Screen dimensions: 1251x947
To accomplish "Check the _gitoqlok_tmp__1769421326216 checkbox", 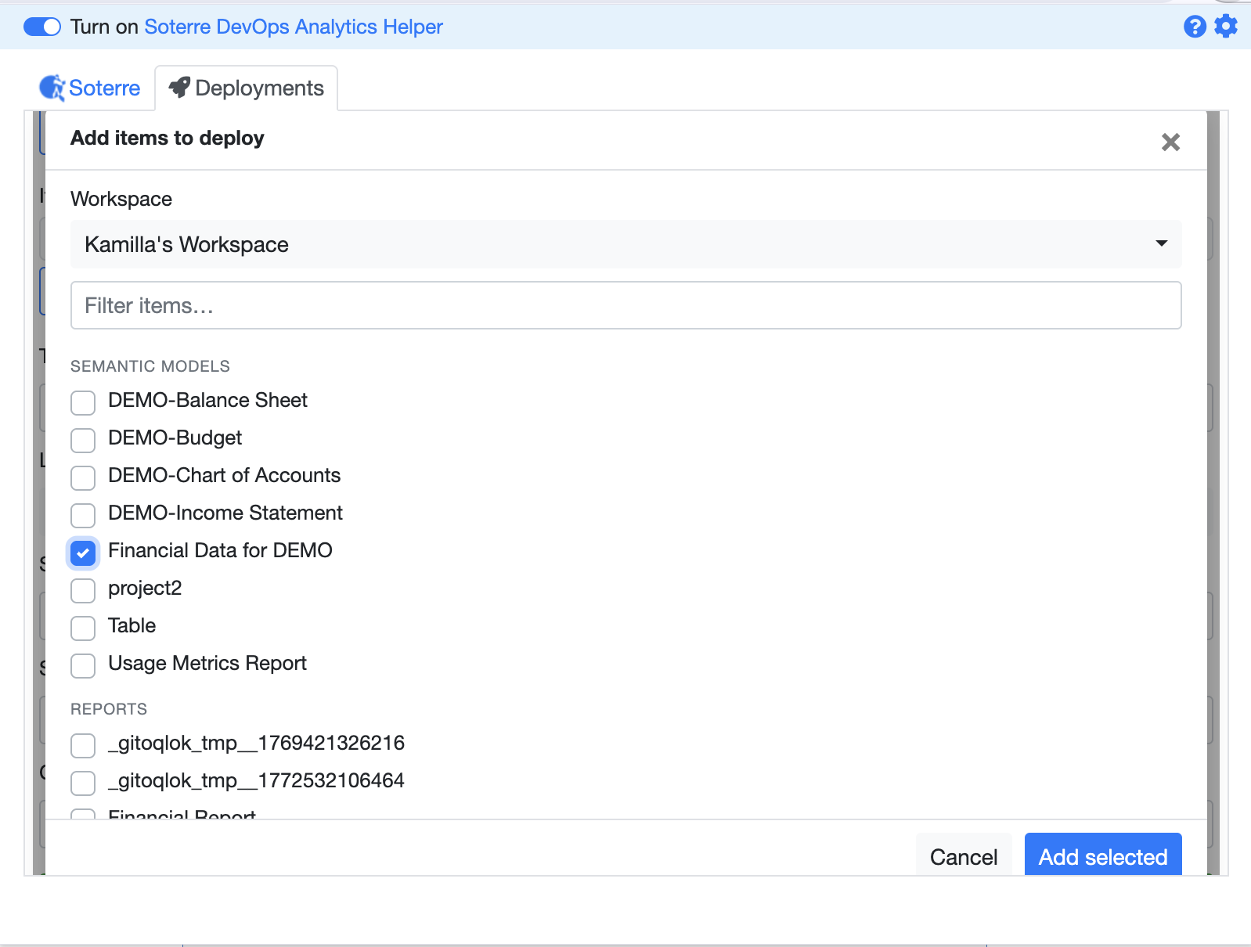I will tap(83, 745).
